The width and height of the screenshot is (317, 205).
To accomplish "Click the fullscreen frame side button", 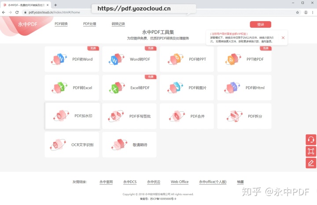I will pyautogui.click(x=311, y=151).
